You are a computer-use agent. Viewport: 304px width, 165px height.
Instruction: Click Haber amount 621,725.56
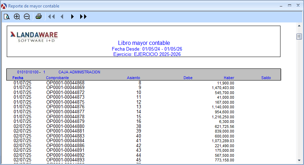pyautogui.click(x=225, y=127)
